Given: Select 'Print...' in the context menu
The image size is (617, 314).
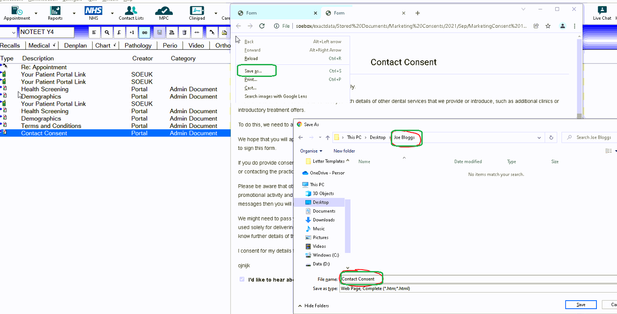Looking at the screenshot, I should (x=251, y=80).
